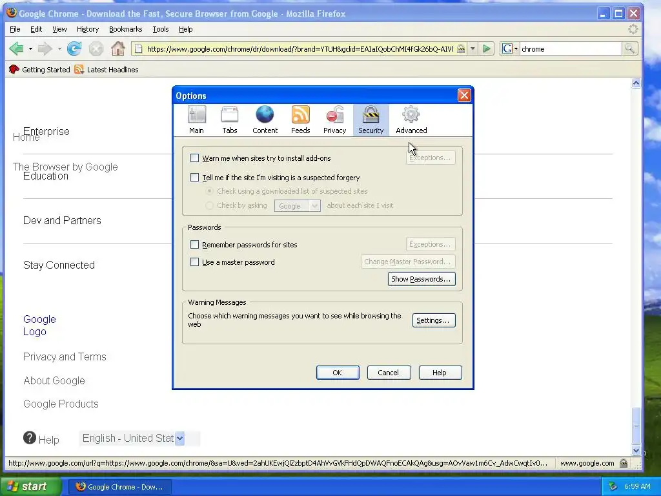
Task: Open the View menu
Action: coord(59,29)
